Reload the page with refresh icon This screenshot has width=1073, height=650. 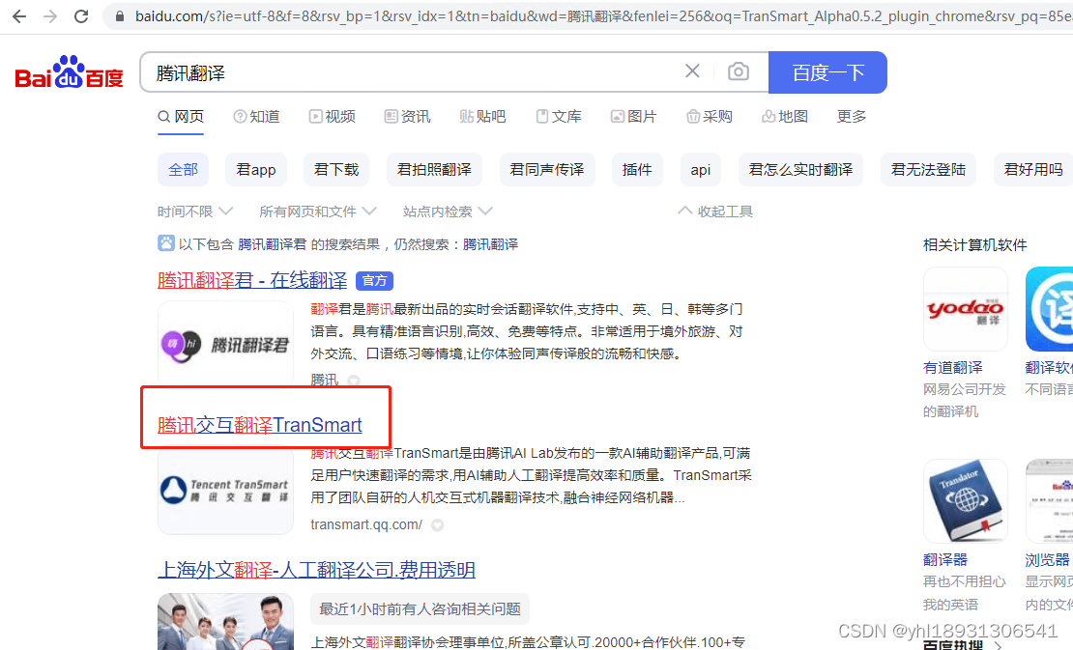(81, 16)
